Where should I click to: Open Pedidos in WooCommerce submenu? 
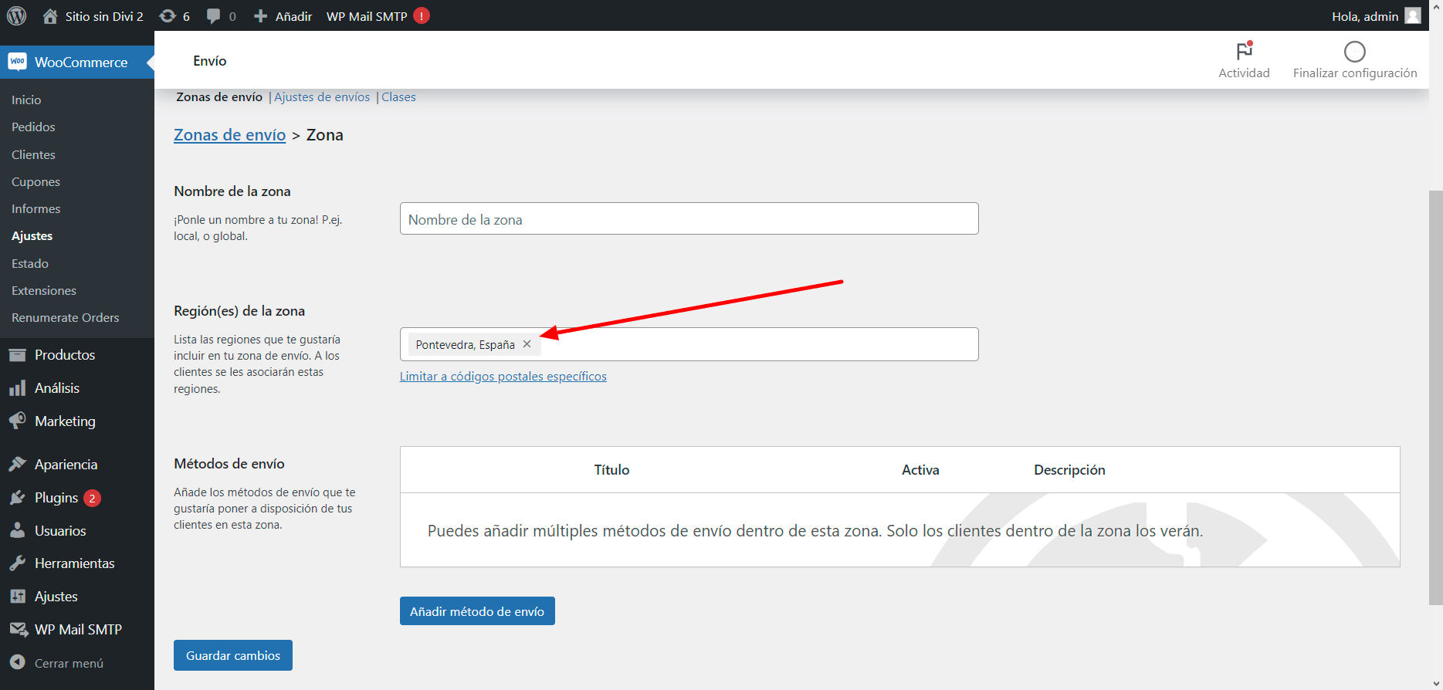(33, 127)
